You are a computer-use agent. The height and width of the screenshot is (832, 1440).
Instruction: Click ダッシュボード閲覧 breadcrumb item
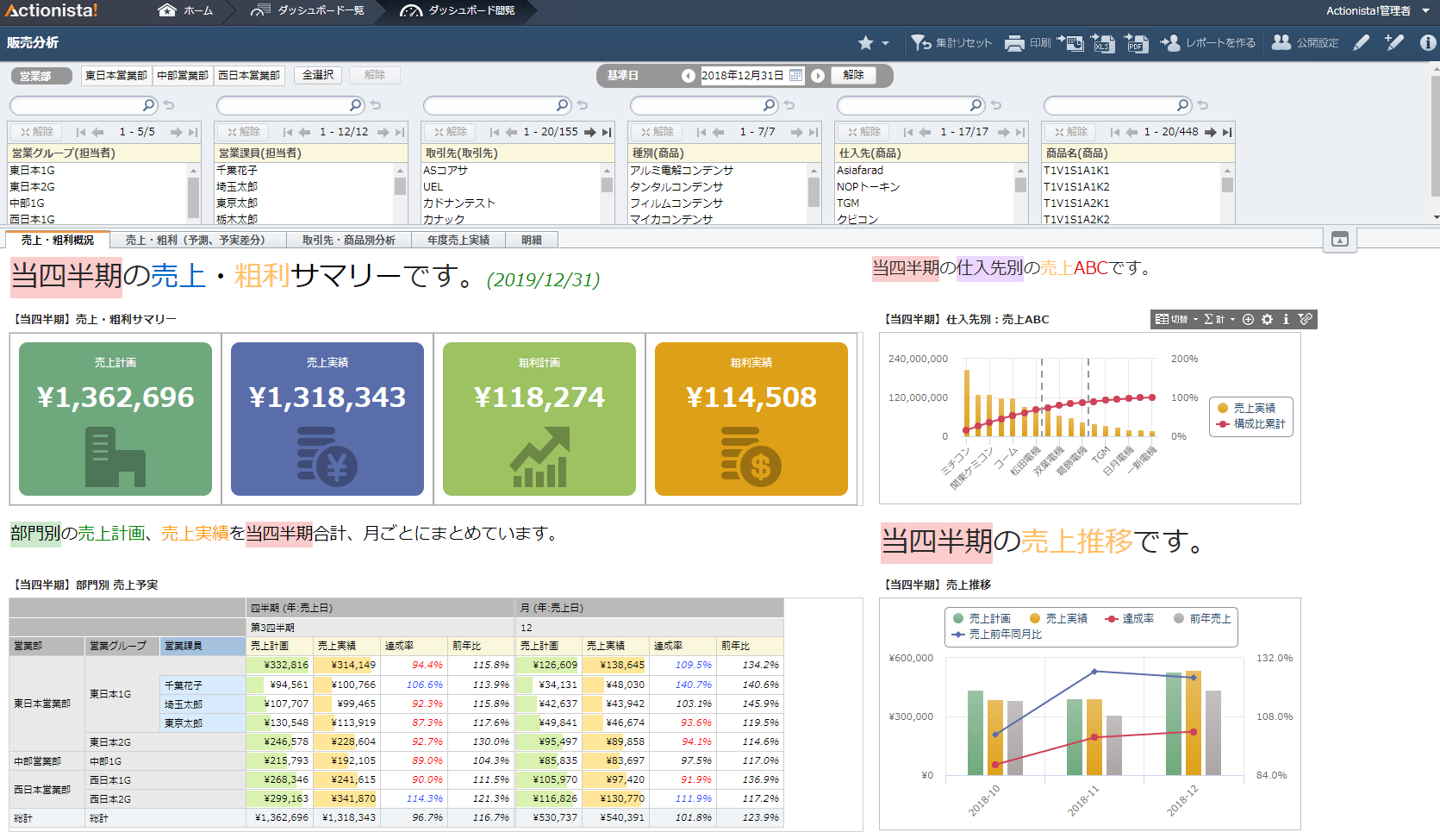click(458, 10)
